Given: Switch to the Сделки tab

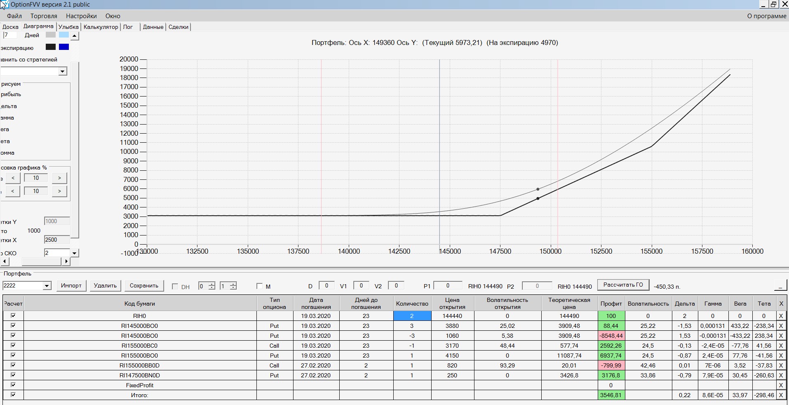Looking at the screenshot, I should tap(178, 27).
